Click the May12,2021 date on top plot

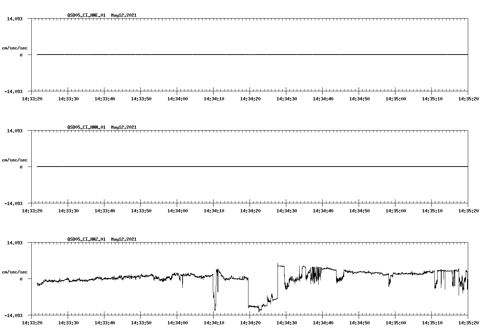click(x=123, y=15)
